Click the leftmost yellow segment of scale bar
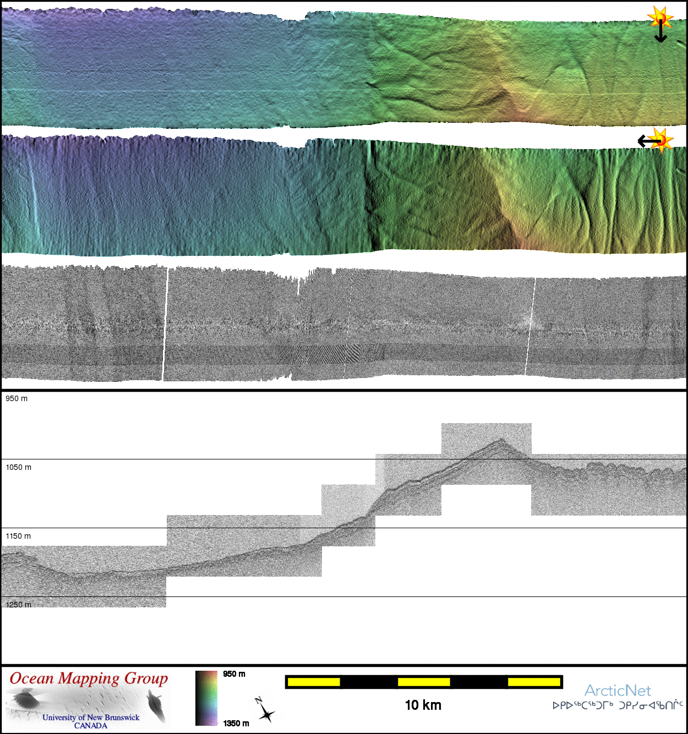 pos(314,682)
